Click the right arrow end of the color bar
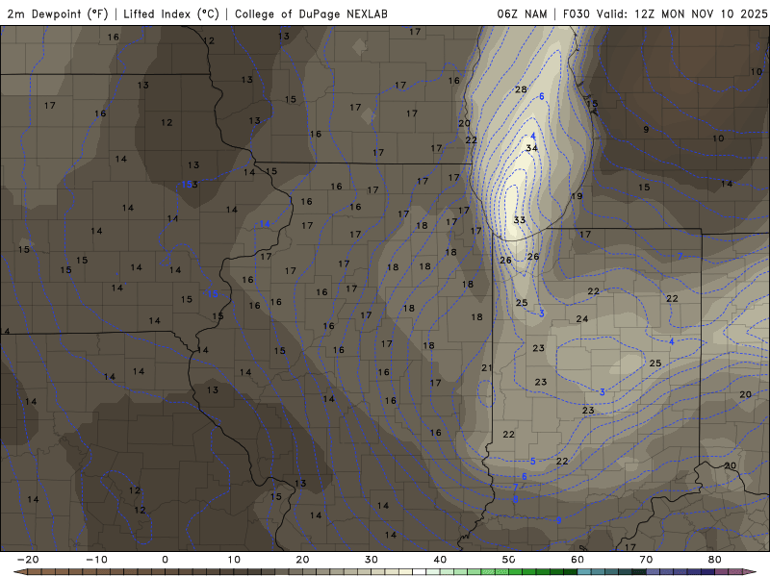 (x=752, y=572)
